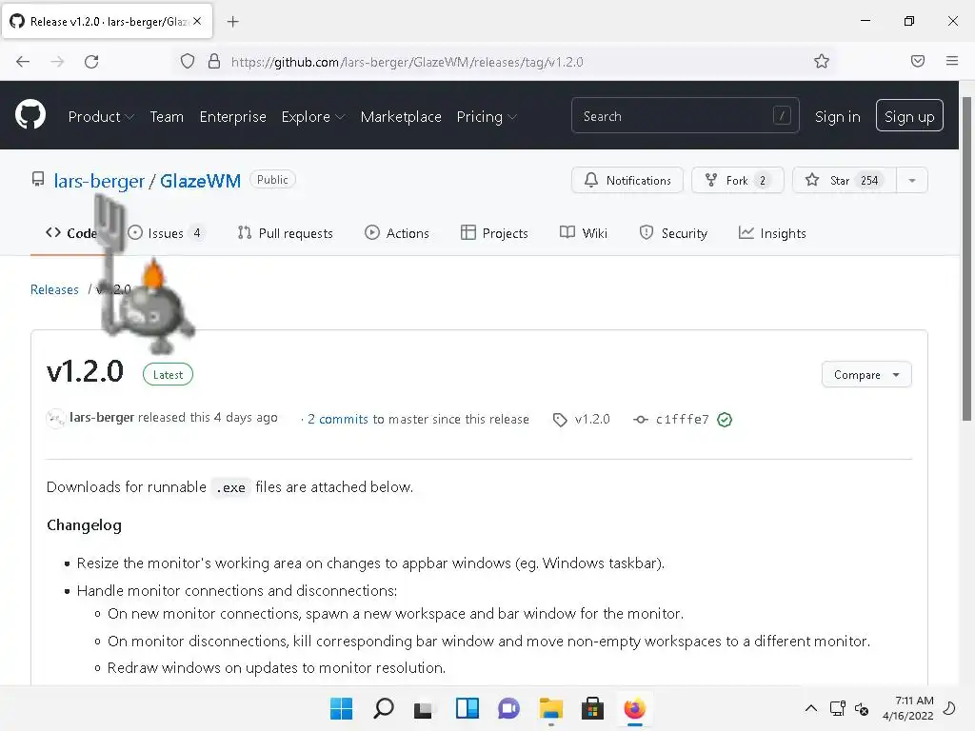Star the GlazeWM repository
The width and height of the screenshot is (975, 731).
(845, 180)
